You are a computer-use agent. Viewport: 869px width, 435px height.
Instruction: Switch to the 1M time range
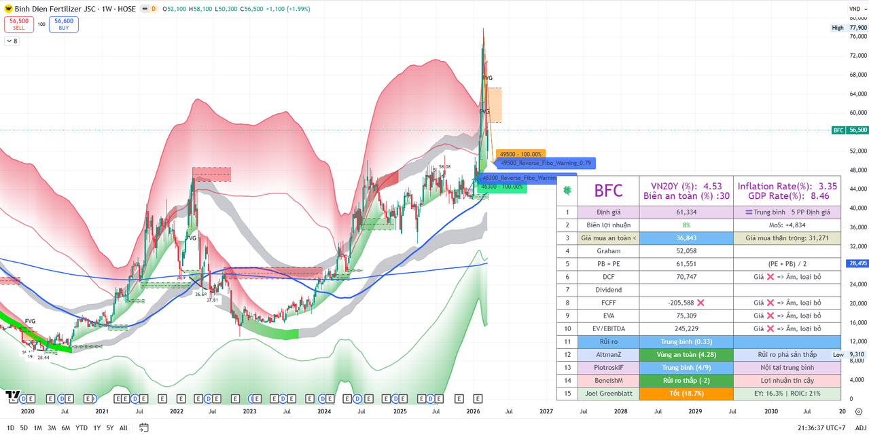click(x=38, y=428)
